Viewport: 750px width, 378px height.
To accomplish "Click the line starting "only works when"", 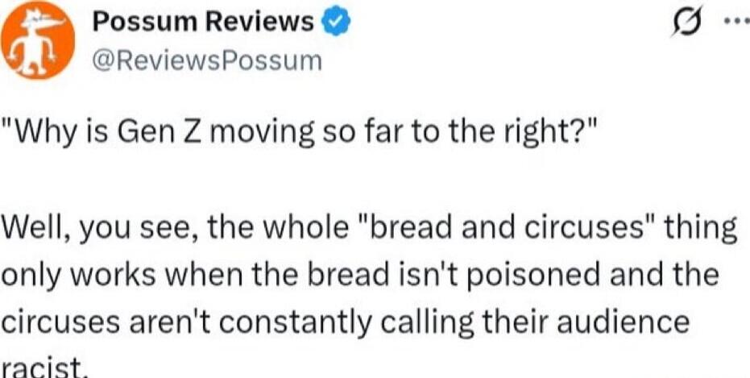I will (358, 276).
